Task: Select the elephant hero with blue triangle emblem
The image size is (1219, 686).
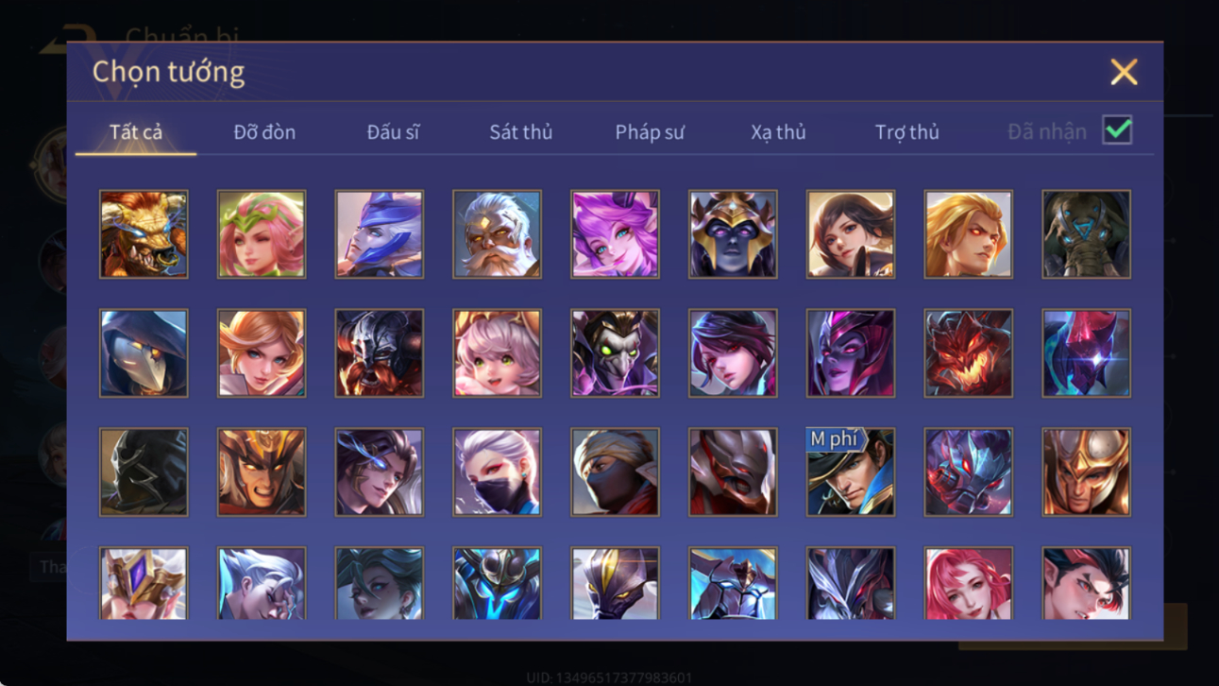Action: tap(1086, 234)
